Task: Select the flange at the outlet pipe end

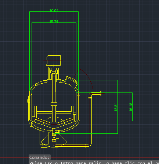Action: [101, 93]
